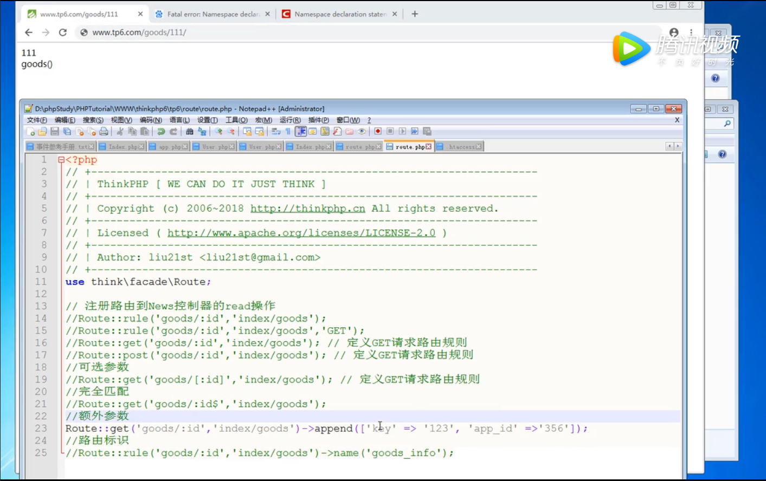Zoom in on the editor text

click(x=218, y=132)
